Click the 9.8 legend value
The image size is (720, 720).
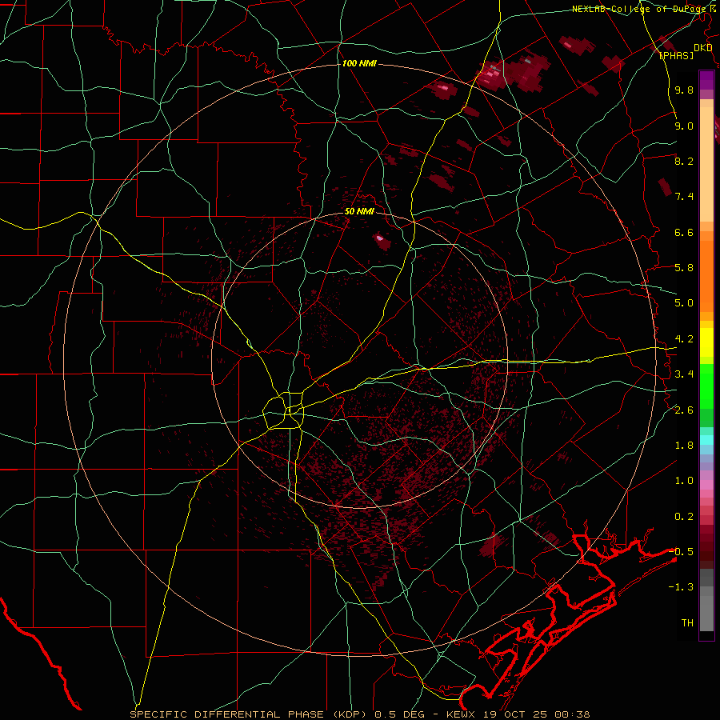[684, 90]
